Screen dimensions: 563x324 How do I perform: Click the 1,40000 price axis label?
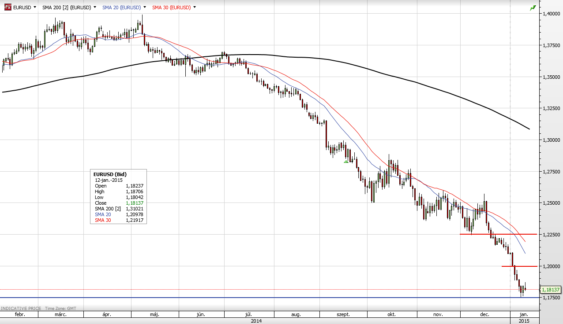click(552, 14)
